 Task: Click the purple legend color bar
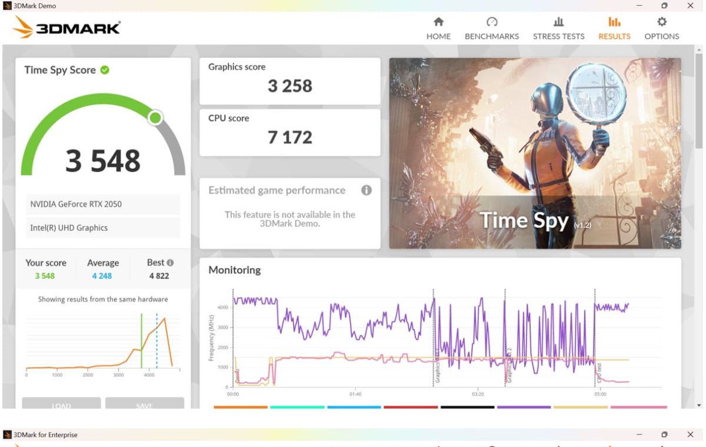click(x=524, y=406)
